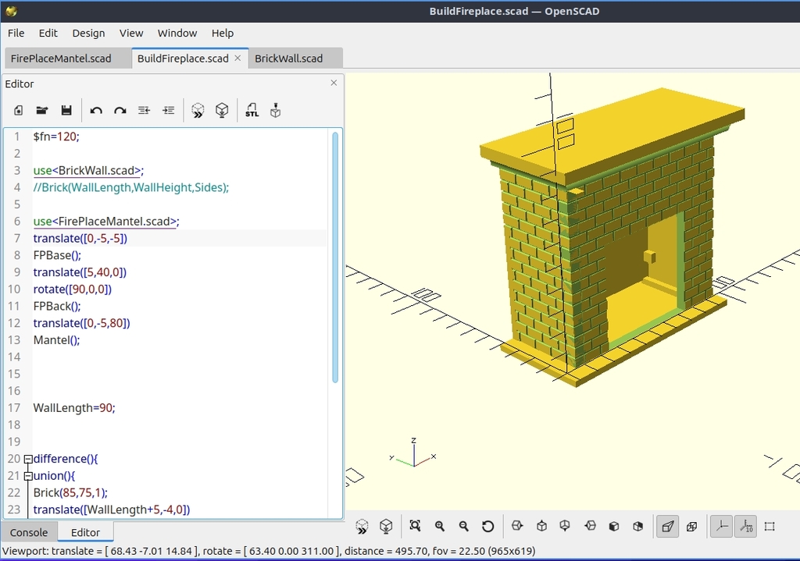Switch to the Back view

(x=637, y=526)
